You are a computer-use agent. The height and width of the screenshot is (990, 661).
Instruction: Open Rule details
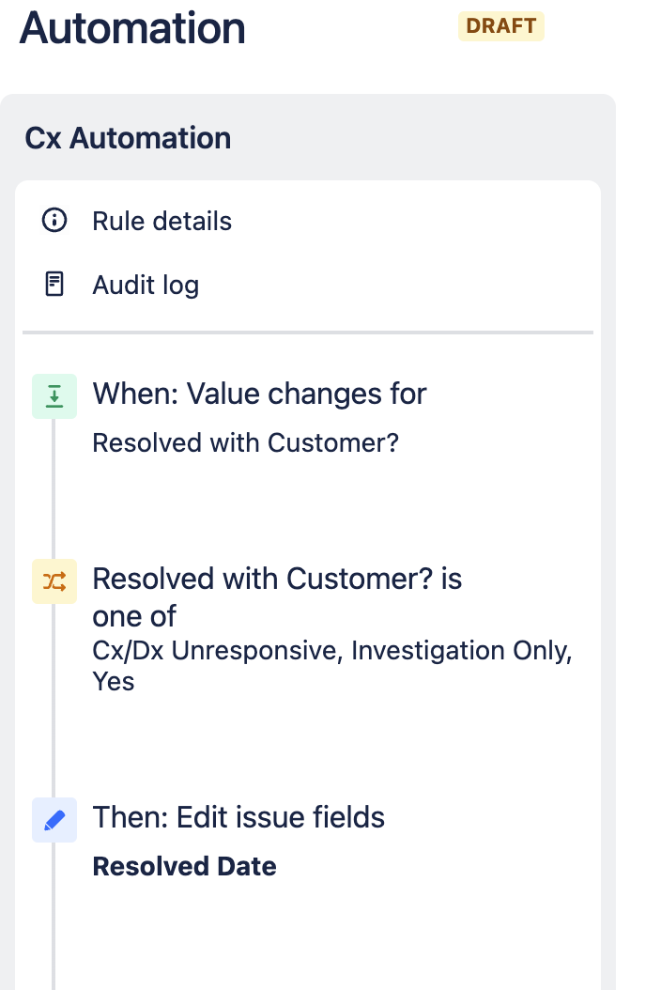[161, 221]
